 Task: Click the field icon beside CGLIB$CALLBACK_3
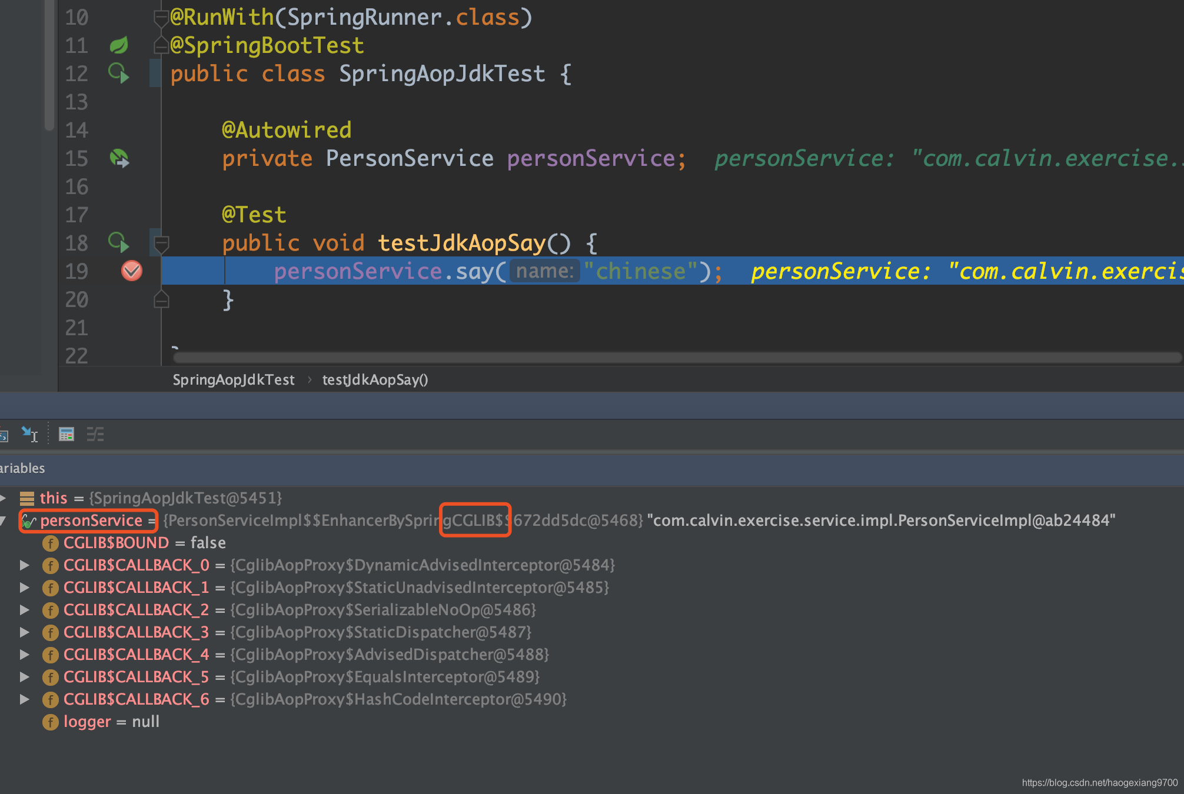click(51, 632)
